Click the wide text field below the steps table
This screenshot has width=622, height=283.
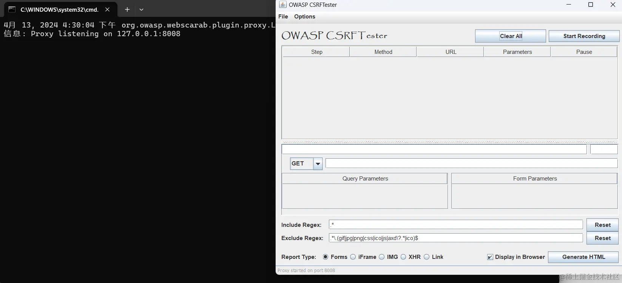point(434,149)
